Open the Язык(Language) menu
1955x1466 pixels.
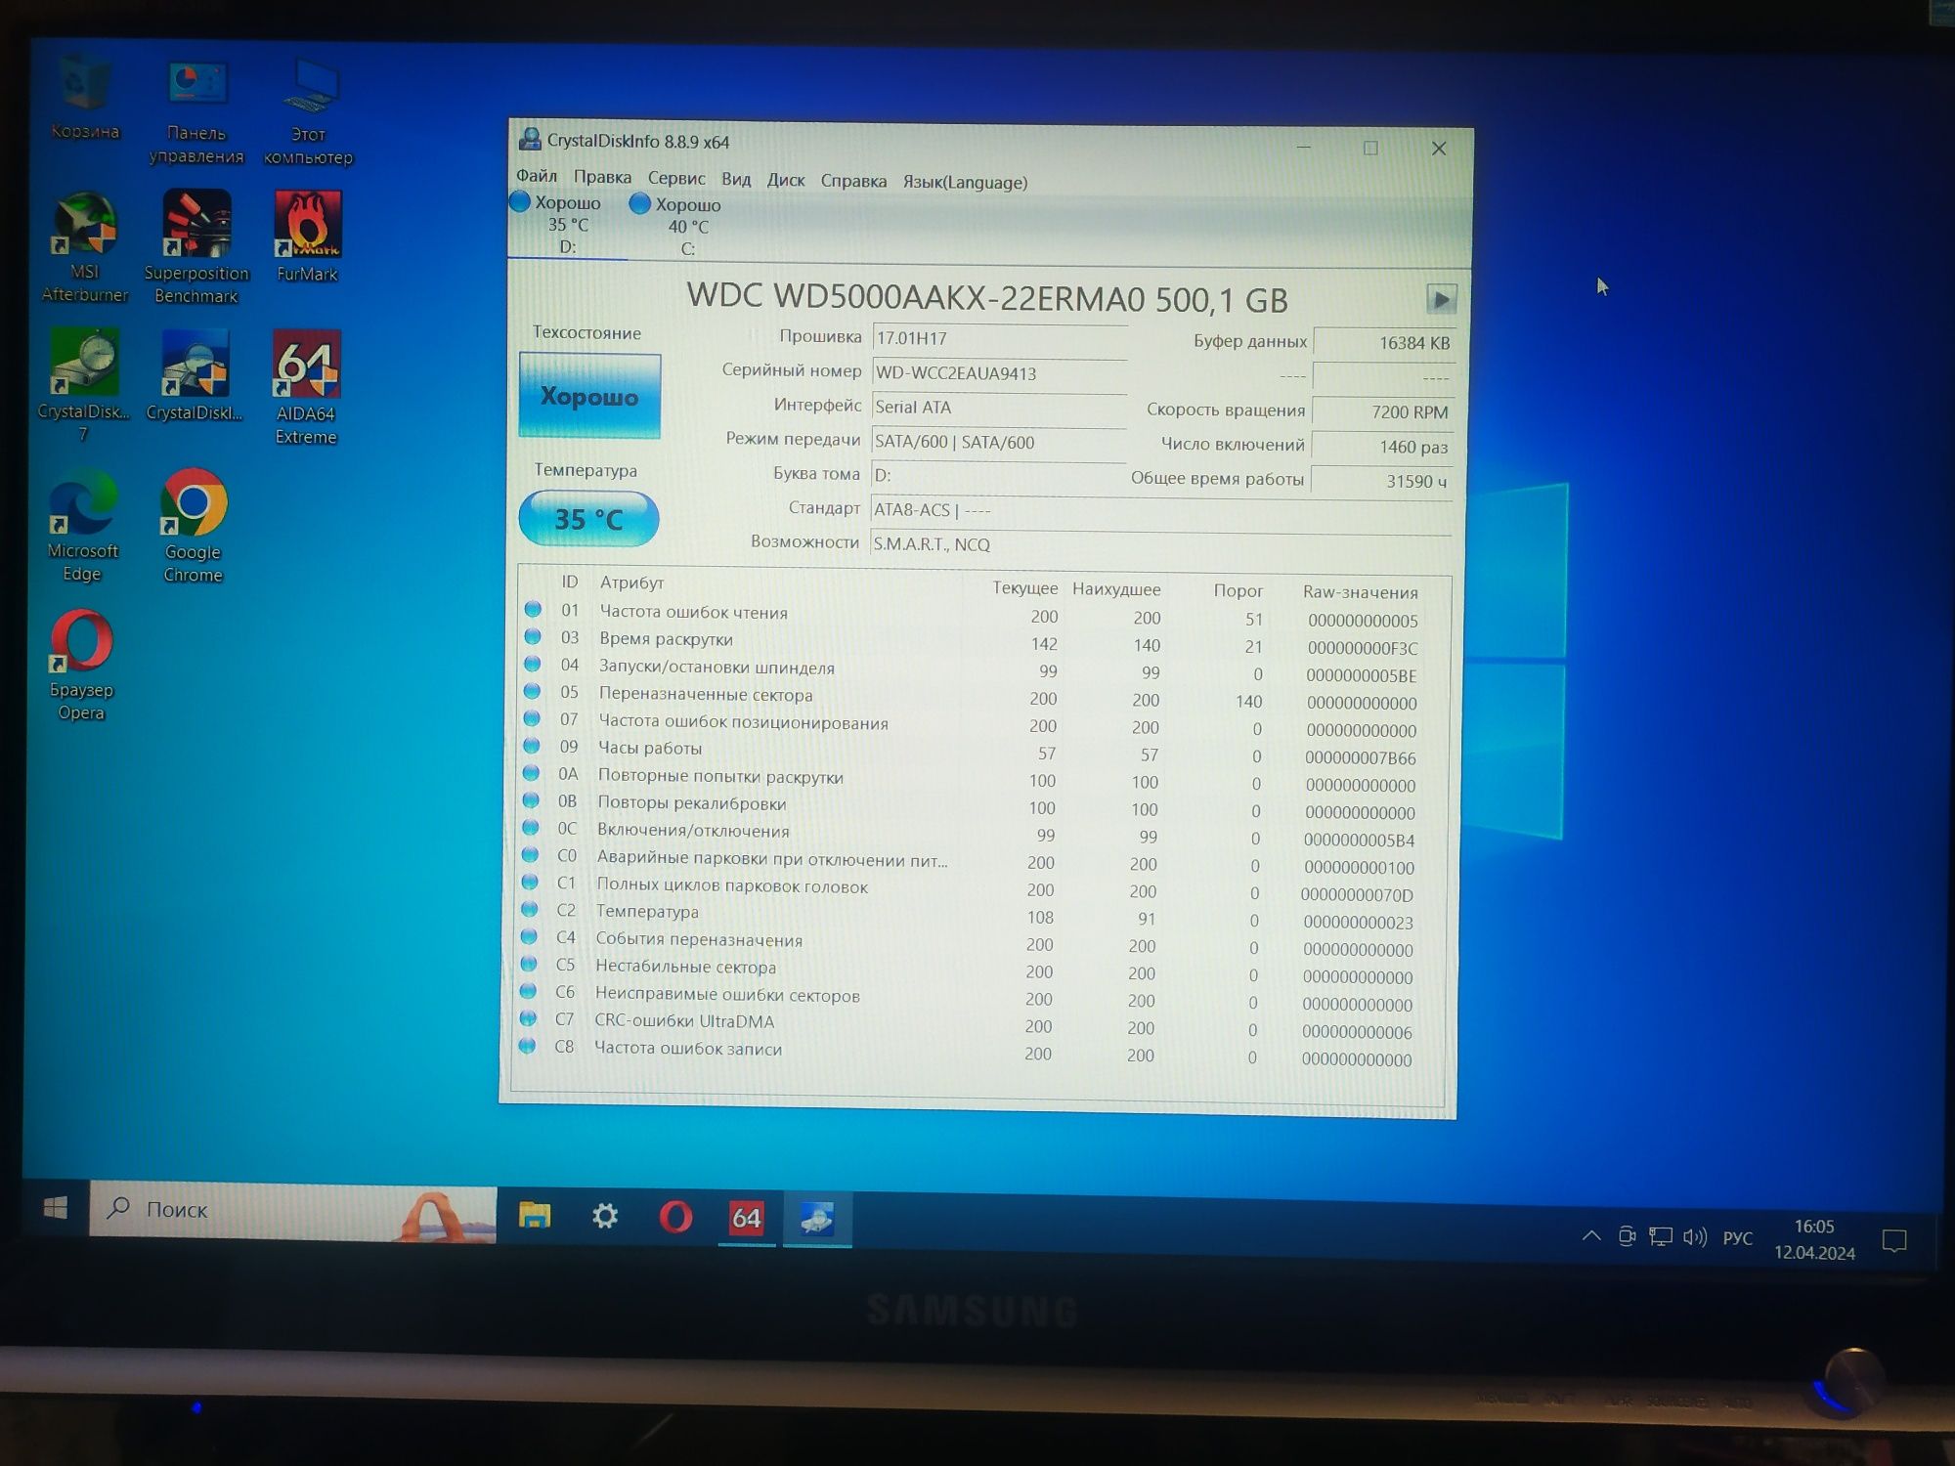[x=965, y=182]
